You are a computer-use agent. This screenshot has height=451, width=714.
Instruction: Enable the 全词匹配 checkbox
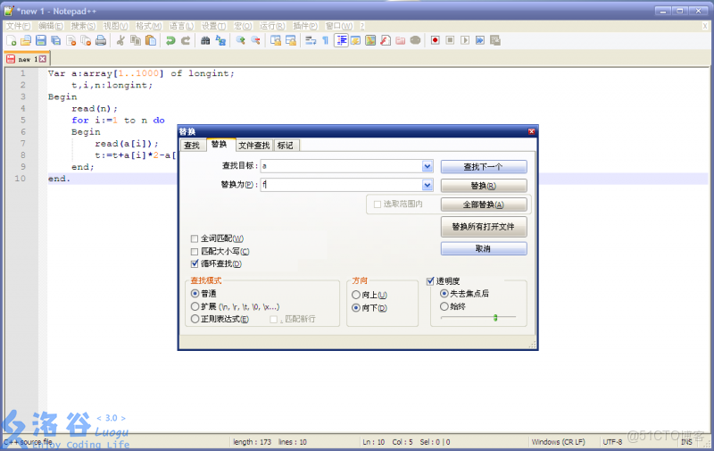pyautogui.click(x=195, y=238)
